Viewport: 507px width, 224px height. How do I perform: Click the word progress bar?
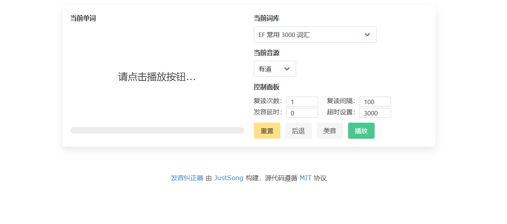(x=157, y=130)
